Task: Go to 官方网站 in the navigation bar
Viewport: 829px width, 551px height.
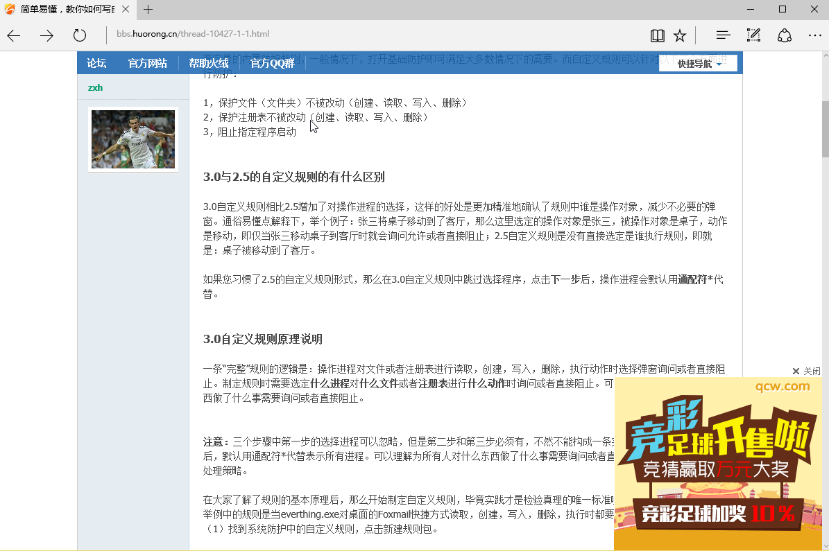Action: click(x=147, y=62)
